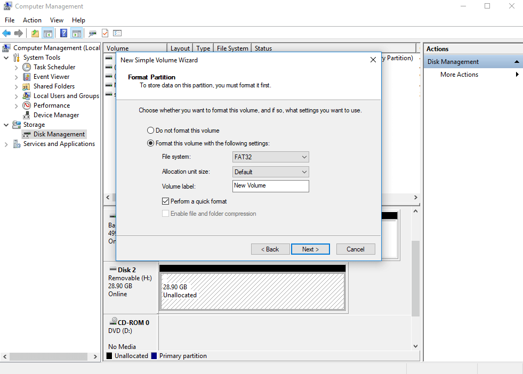The image size is (523, 374).
Task: Select the 28.90 GB Unallocated region
Action: click(253, 291)
